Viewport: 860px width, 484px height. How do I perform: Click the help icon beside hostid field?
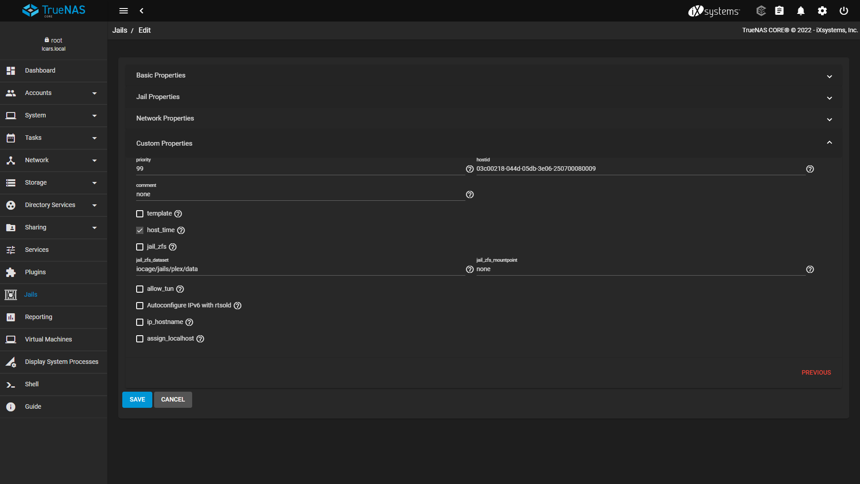point(810,169)
